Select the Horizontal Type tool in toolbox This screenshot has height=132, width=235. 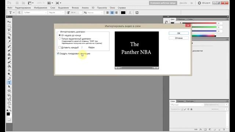pyautogui.click(x=9, y=82)
